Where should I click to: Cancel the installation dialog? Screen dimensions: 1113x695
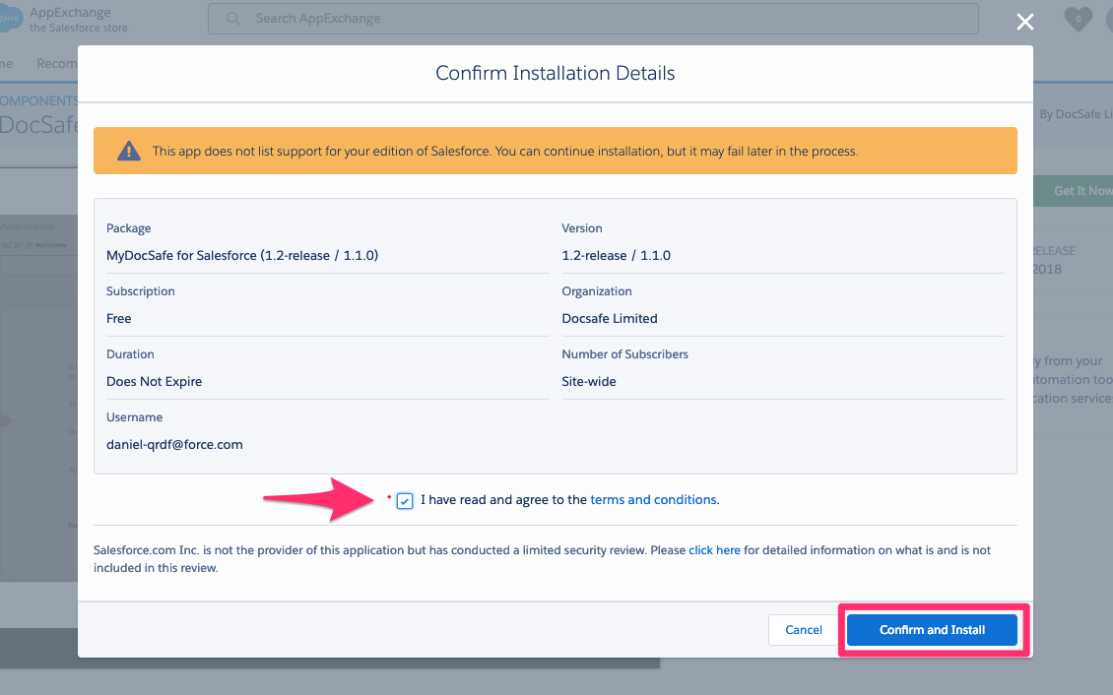click(803, 630)
